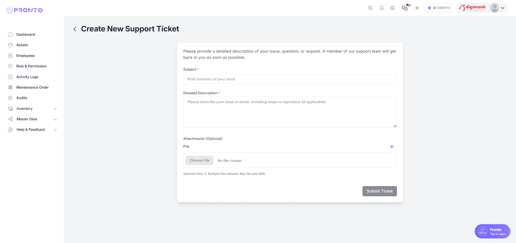Click inside the Subject input field
The height and width of the screenshot is (243, 516).
pos(290,79)
